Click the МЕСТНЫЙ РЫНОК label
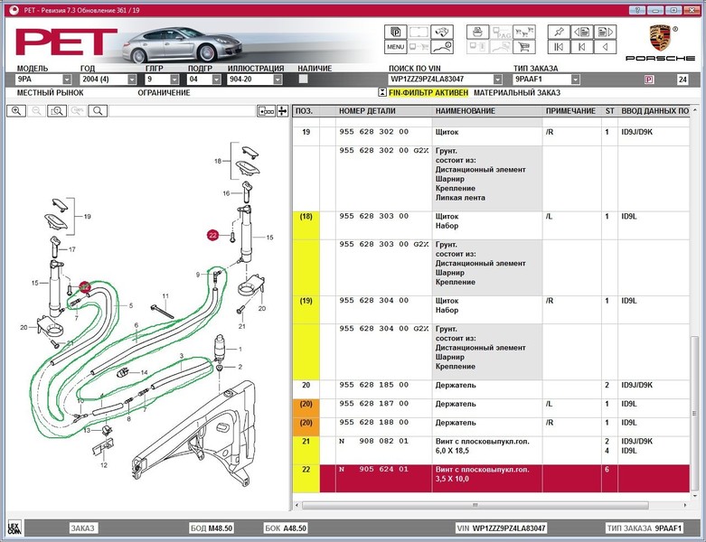 click(x=50, y=93)
